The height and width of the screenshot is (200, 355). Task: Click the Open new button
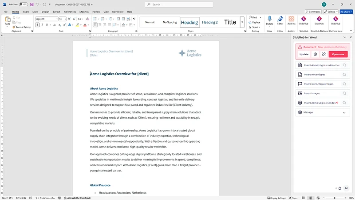tap(338, 54)
